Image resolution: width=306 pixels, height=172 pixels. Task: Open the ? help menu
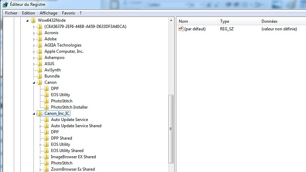point(81,13)
